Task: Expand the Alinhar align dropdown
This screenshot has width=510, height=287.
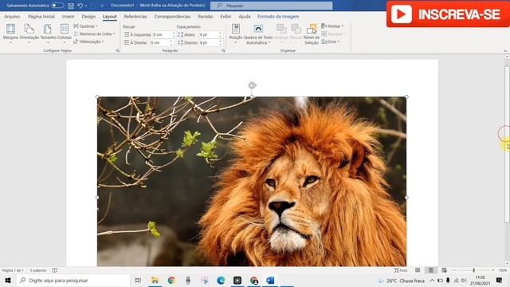Action: point(332,26)
